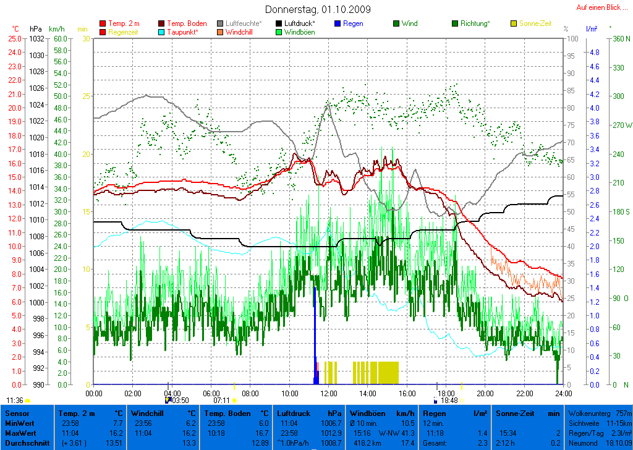Select the blue Regen legend swatch
The width and height of the screenshot is (633, 450).
coord(338,24)
